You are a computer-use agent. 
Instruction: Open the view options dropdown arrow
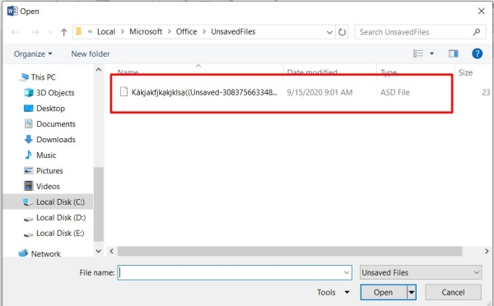(432, 53)
